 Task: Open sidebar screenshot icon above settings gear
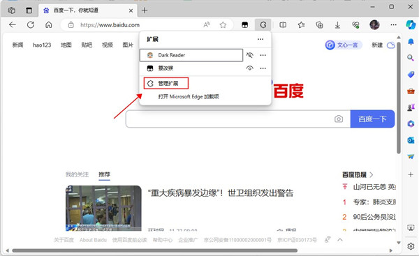411,227
